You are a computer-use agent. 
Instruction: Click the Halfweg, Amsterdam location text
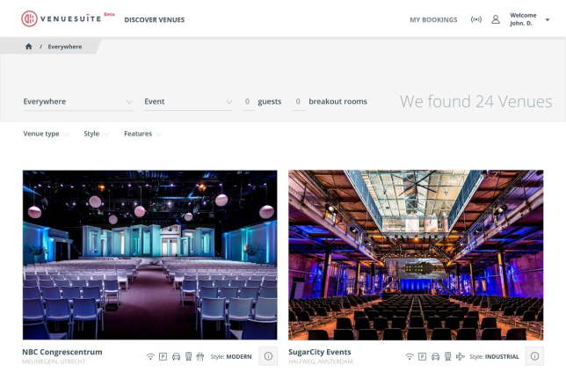point(321,361)
